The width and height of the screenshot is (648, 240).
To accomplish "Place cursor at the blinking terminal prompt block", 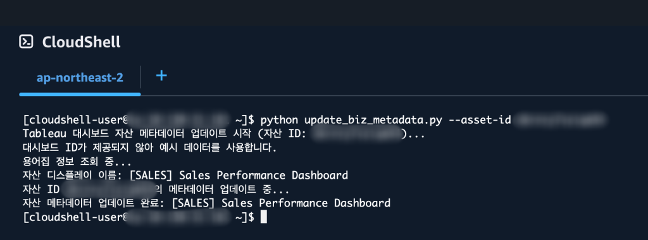I will pyautogui.click(x=264, y=217).
